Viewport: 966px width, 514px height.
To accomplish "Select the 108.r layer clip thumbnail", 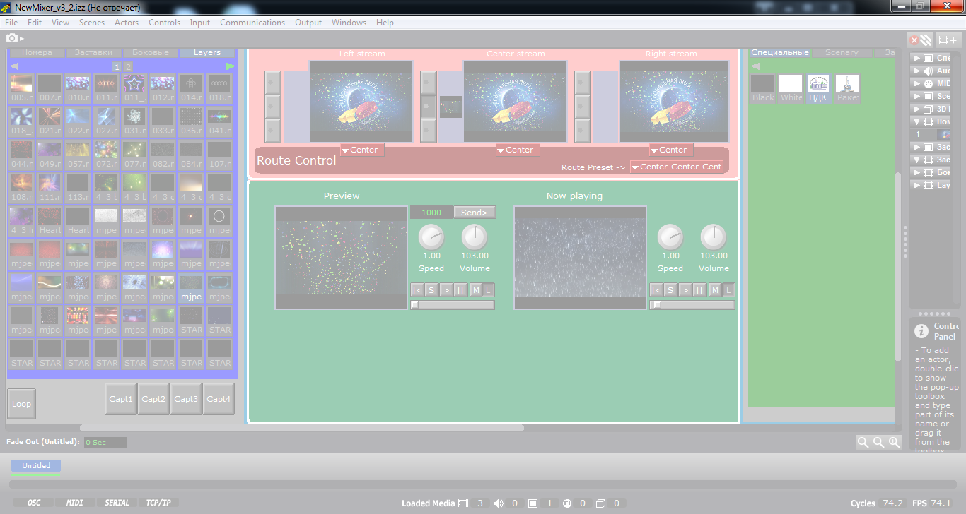I will tap(21, 188).
